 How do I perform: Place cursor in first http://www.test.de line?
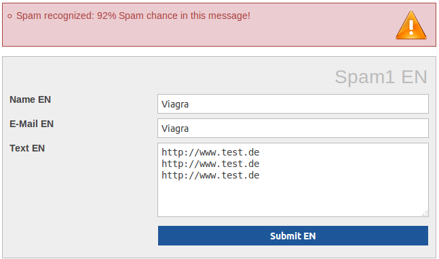210,152
